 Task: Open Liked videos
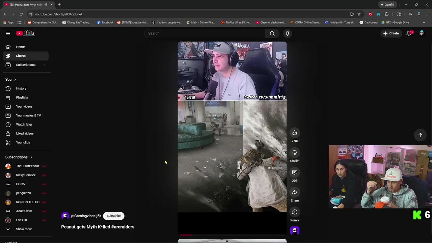pos(26,134)
